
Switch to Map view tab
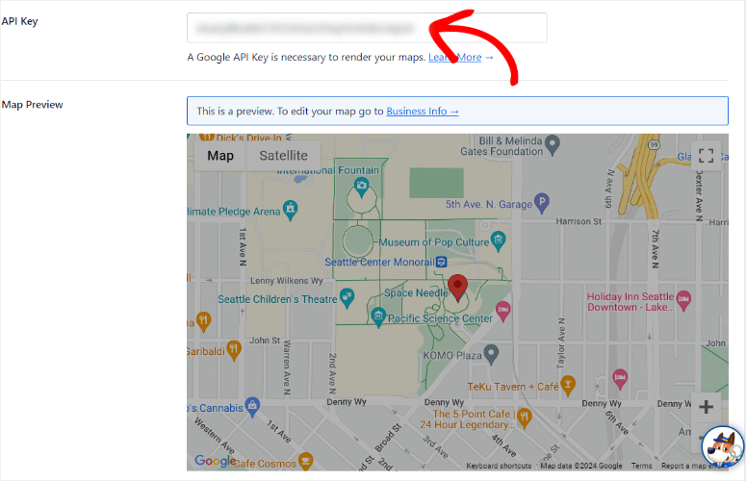(220, 156)
